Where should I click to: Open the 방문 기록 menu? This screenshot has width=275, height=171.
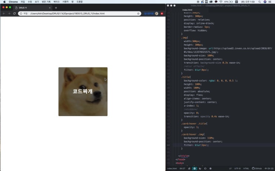[x=46, y=2]
